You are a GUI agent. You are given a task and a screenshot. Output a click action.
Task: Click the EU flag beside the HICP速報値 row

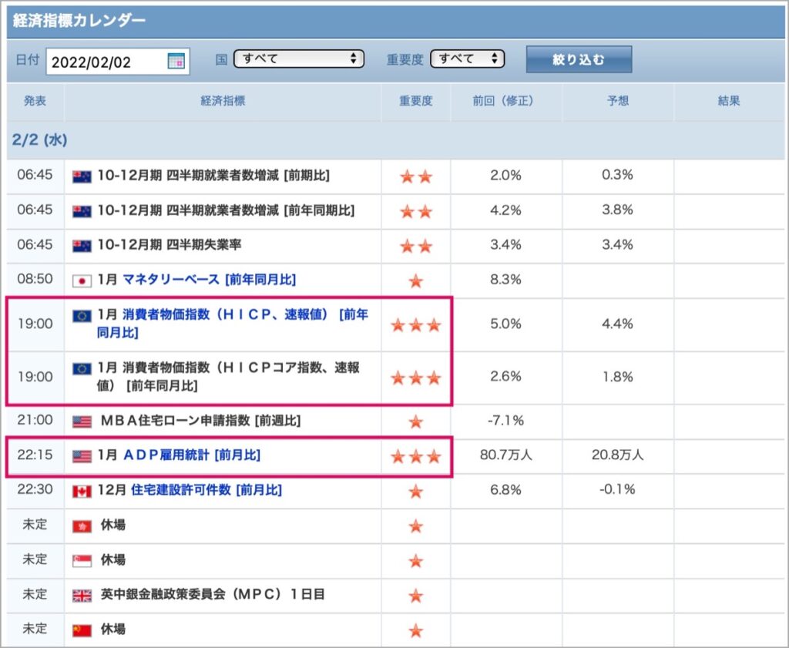(x=82, y=315)
